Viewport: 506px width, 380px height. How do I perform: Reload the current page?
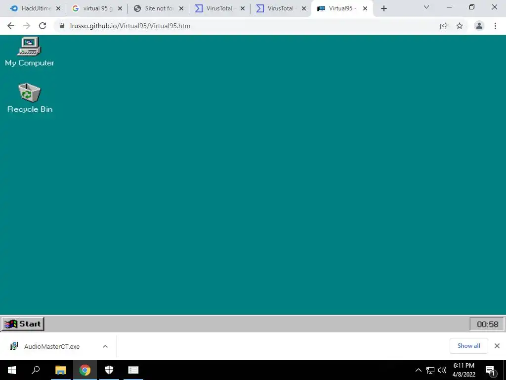[42, 26]
